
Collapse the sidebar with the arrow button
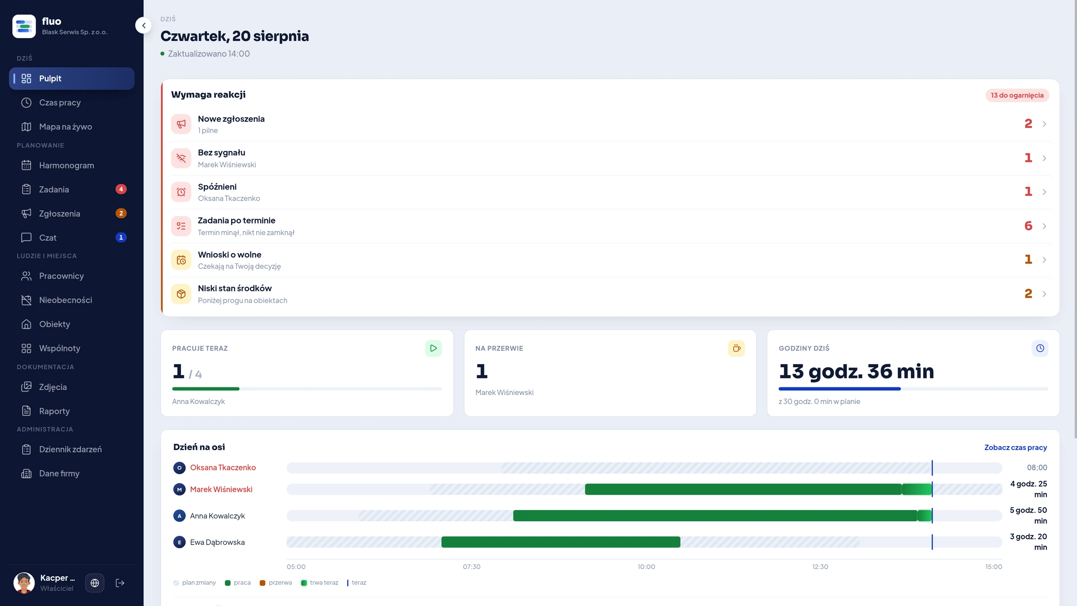pos(144,26)
